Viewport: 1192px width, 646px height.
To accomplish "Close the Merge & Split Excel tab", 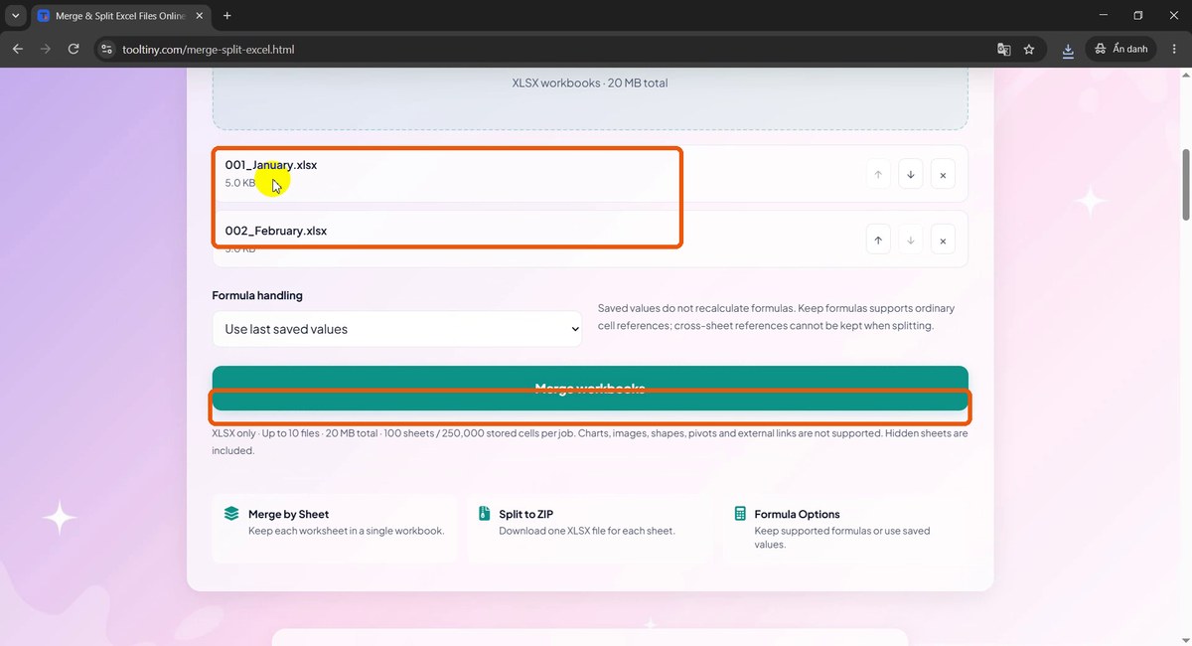I will [202, 16].
